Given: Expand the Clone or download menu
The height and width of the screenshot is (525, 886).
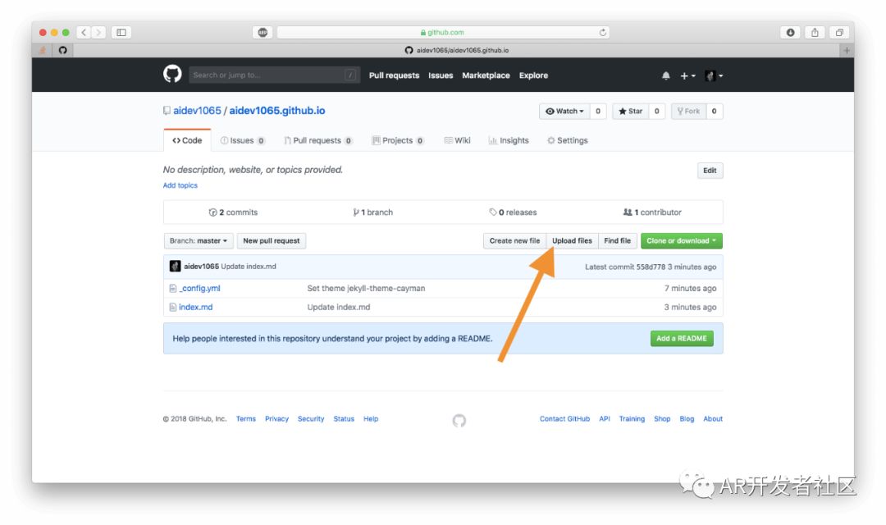Looking at the screenshot, I should coord(681,241).
